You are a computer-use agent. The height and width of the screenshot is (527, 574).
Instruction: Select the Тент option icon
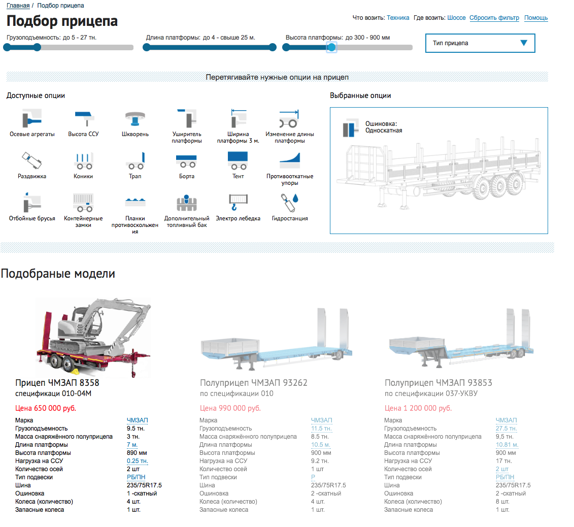point(238,160)
